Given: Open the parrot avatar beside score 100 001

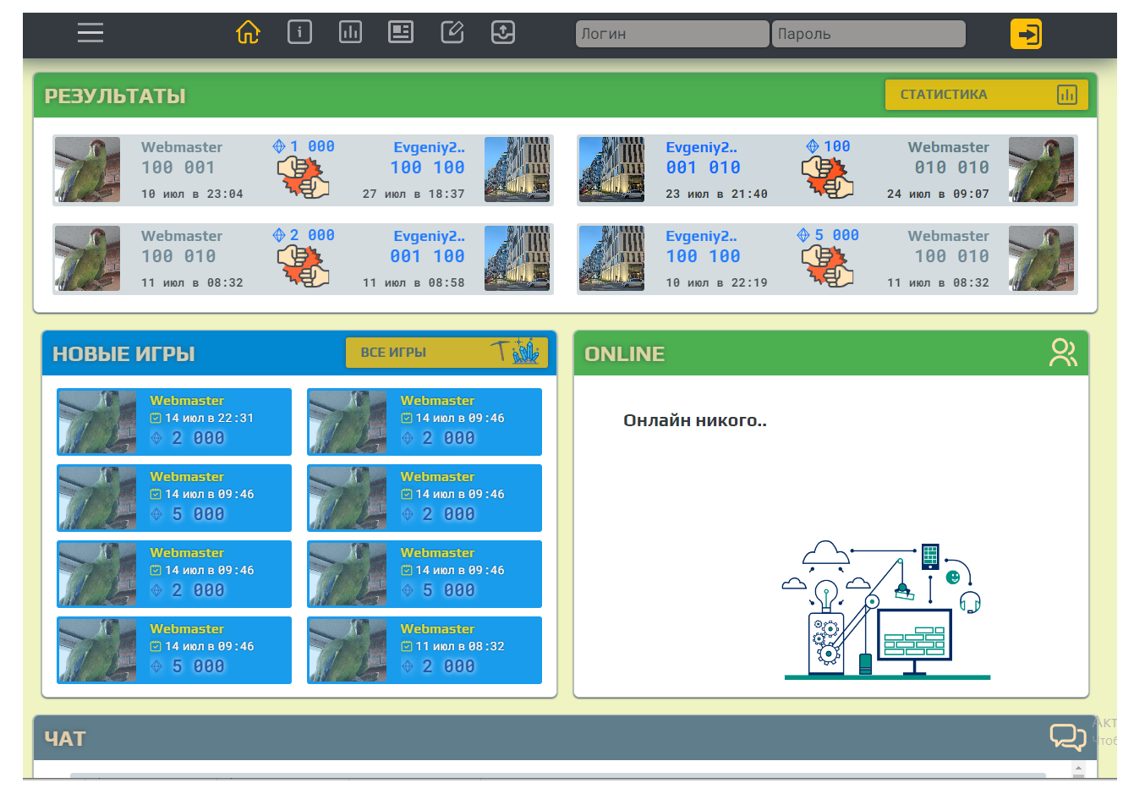Looking at the screenshot, I should pyautogui.click(x=88, y=170).
